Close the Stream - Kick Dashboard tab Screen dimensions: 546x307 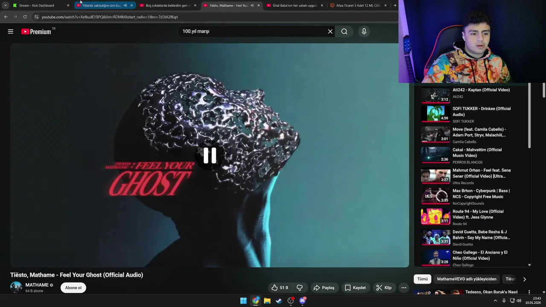(x=68, y=6)
